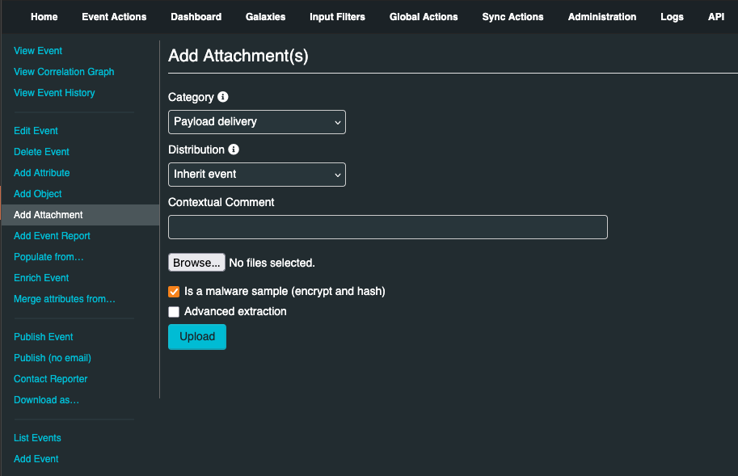This screenshot has width=738, height=476.
Task: Open the Sync Actions menu
Action: [512, 17]
